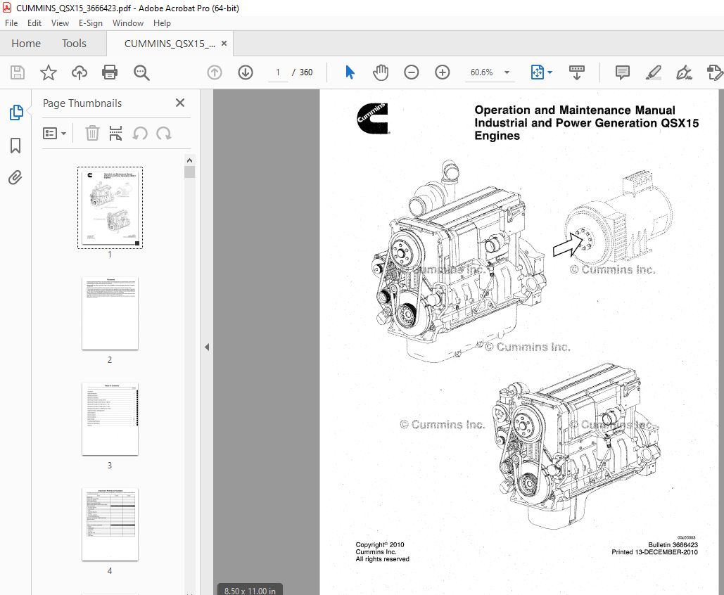The height and width of the screenshot is (595, 724).
Task: Click the Redact or edit tool icon
Action: (x=715, y=72)
